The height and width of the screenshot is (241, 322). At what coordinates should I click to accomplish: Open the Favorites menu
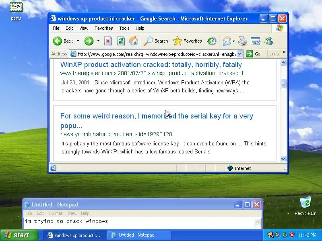click(x=104, y=28)
